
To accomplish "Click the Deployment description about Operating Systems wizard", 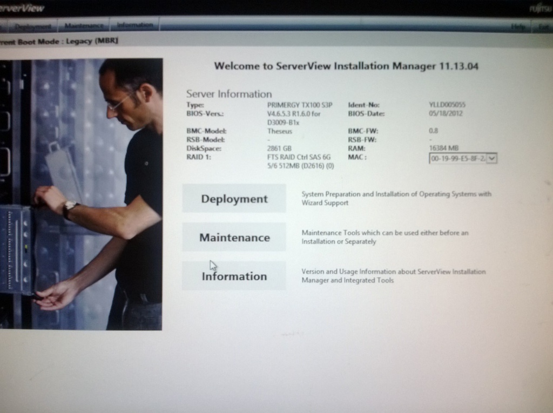I will (396, 198).
